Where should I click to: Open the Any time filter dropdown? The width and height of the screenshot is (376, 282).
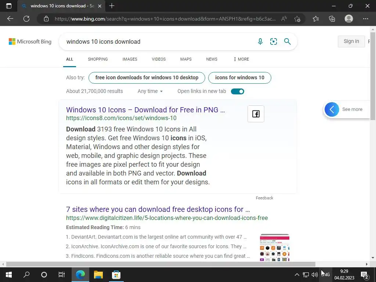[x=150, y=91]
